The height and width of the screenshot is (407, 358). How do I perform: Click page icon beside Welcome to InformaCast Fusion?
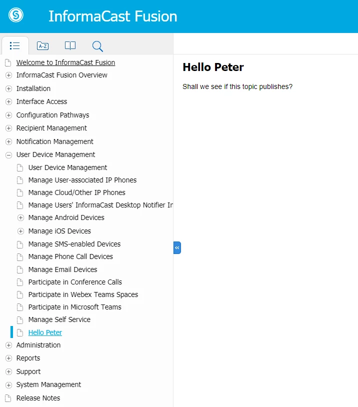[x=8, y=62]
